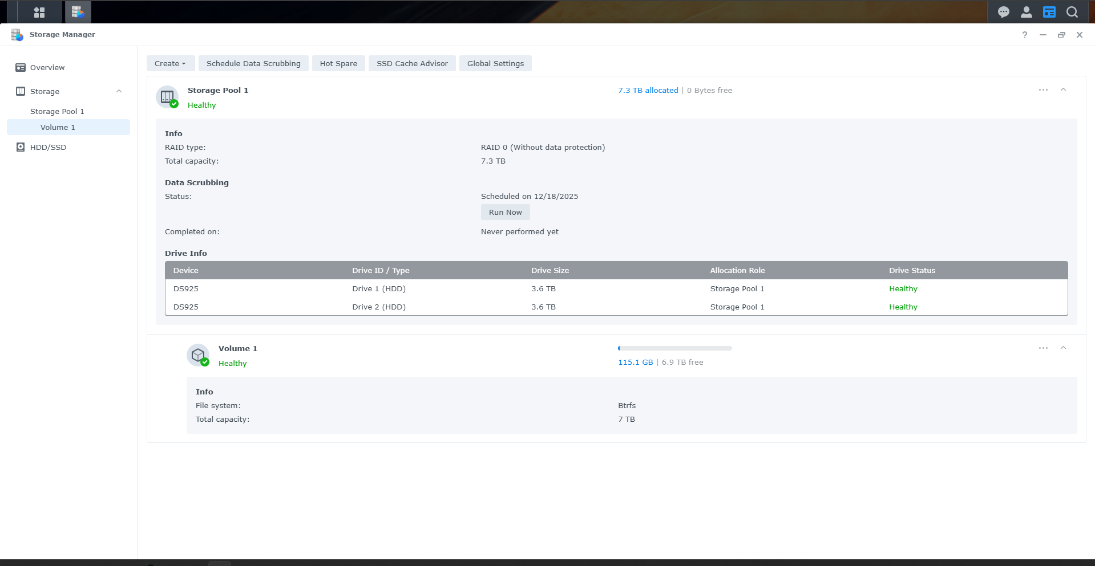Select Storage Pool 1 in sidebar tree
This screenshot has height=566, width=1095.
tap(57, 111)
